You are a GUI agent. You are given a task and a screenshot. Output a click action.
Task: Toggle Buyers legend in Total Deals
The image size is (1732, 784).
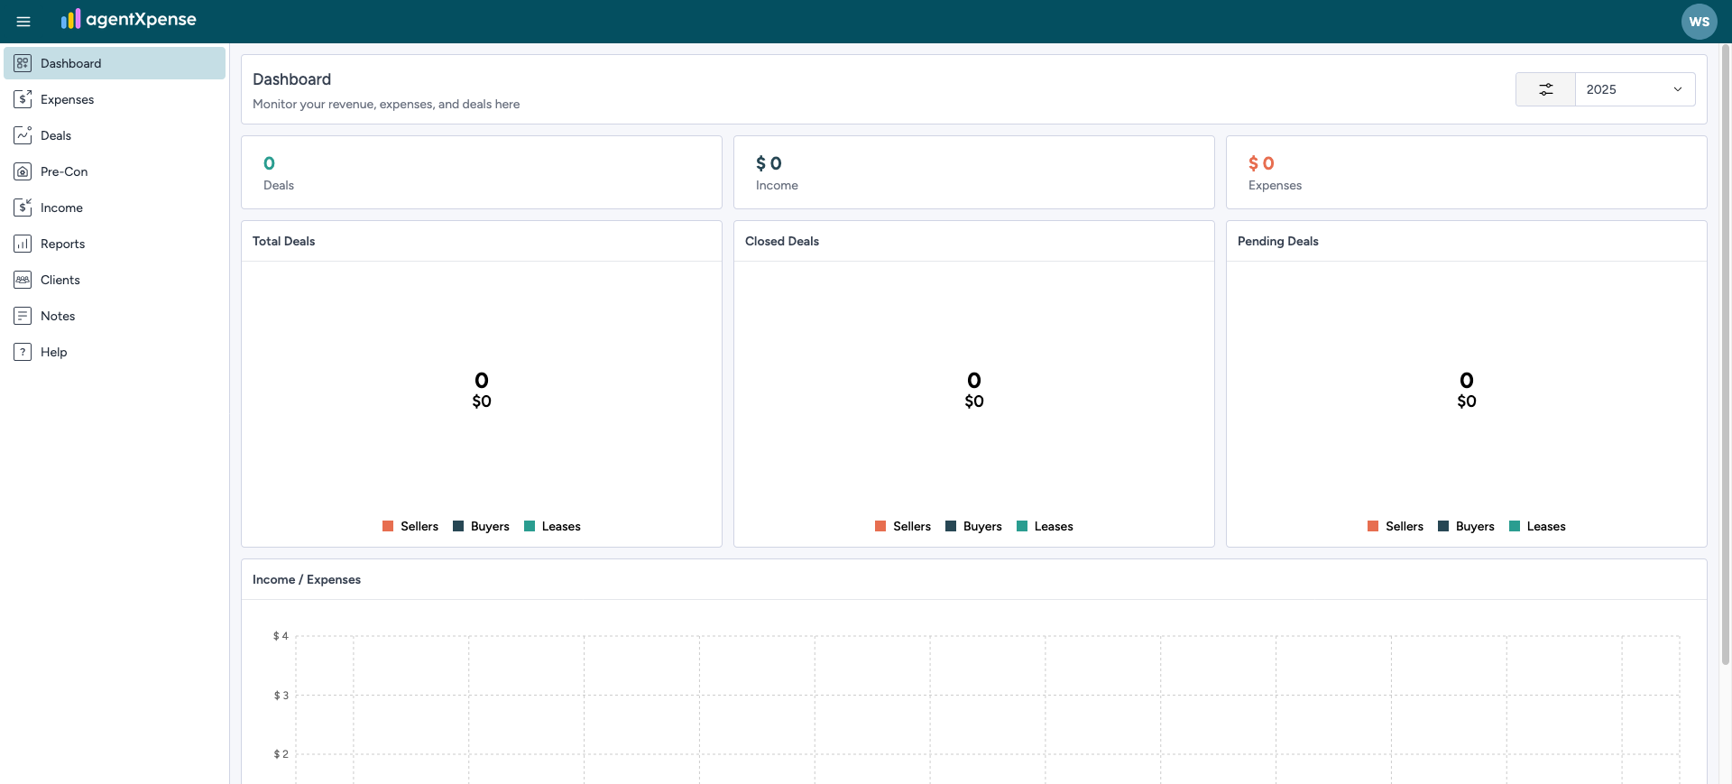pos(481,526)
